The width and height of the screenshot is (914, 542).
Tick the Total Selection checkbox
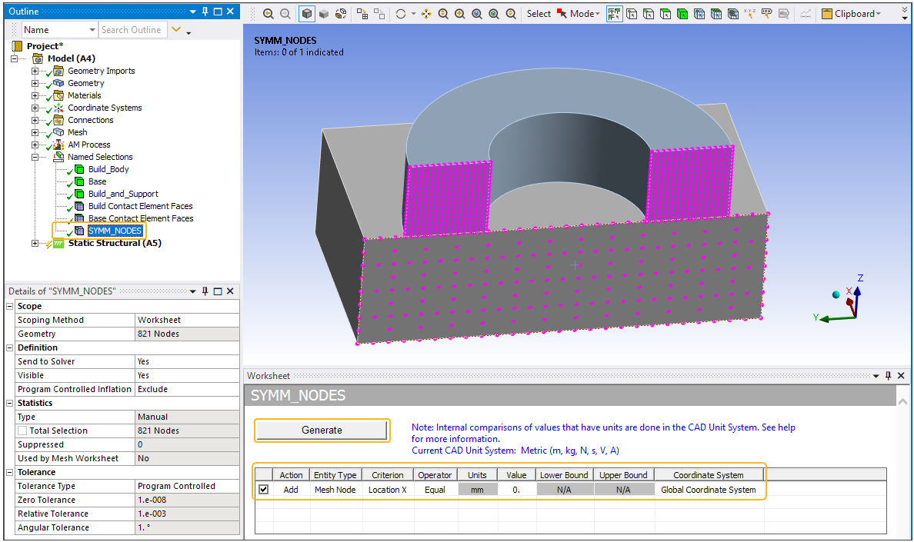(22, 431)
